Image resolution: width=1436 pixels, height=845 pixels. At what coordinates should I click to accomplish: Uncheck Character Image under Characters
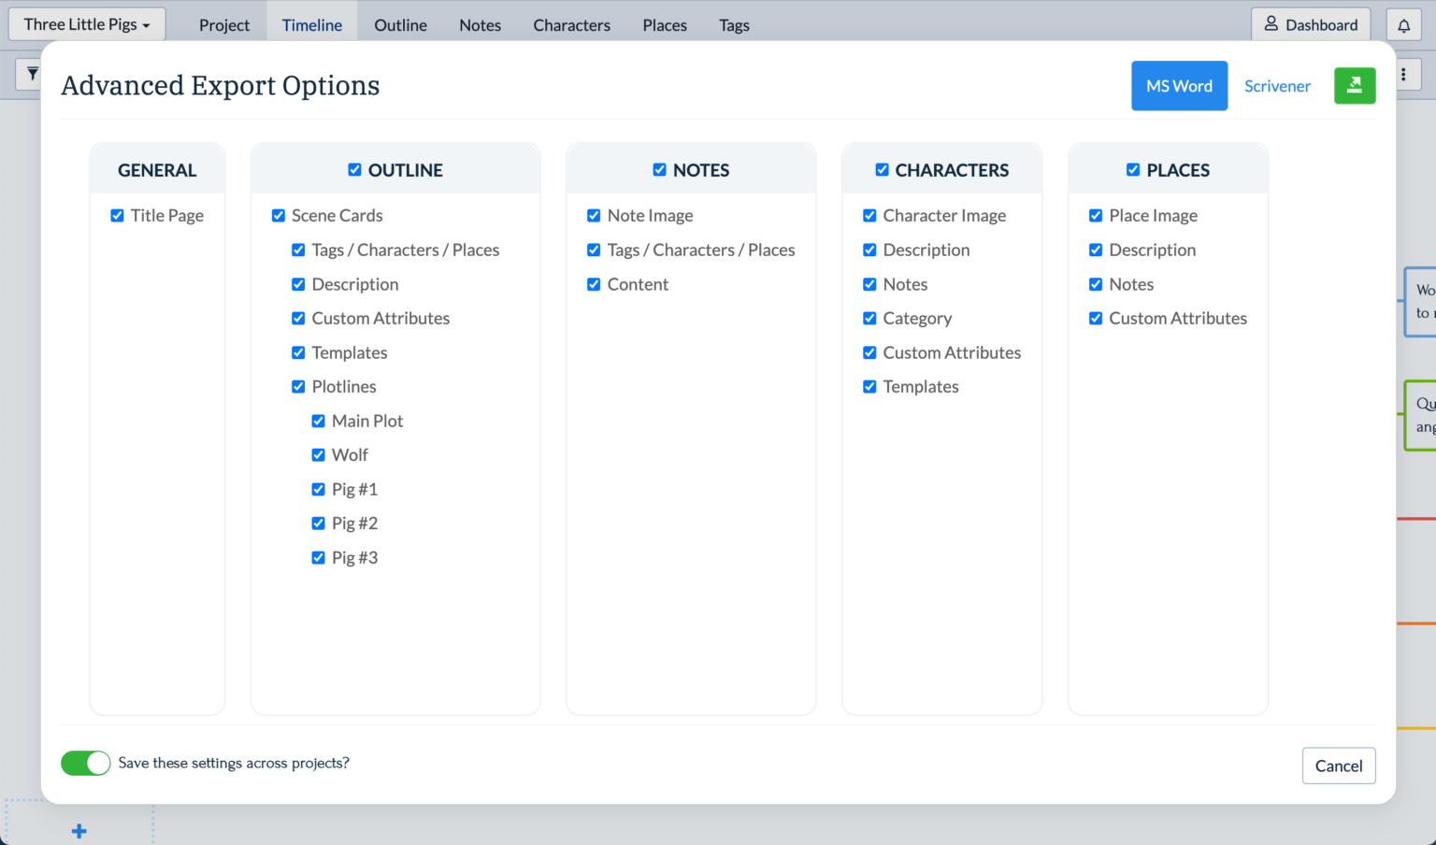[x=869, y=215]
